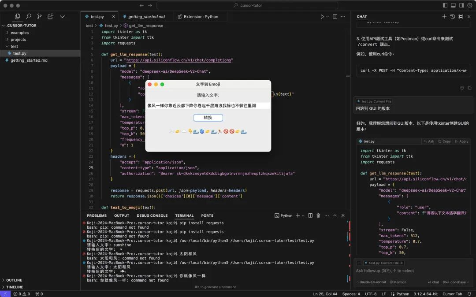This screenshot has height=297, width=476.
Task: Run Python file with the play icon
Action: point(322,17)
